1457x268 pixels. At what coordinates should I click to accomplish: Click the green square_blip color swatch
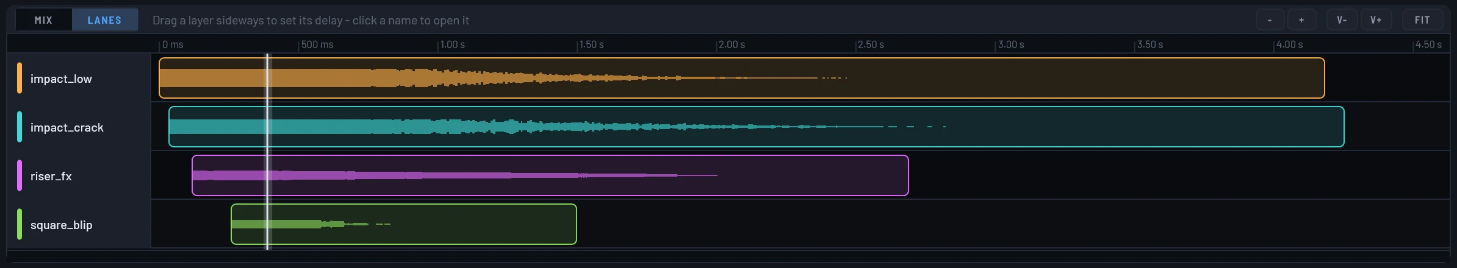click(x=20, y=224)
